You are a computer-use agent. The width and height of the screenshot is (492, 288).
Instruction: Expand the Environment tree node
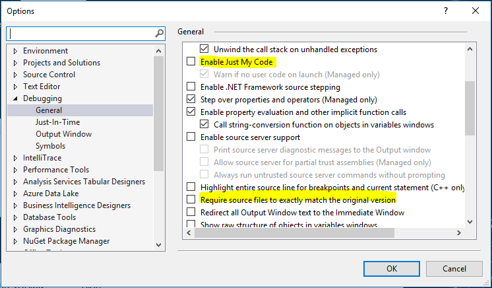(x=16, y=51)
